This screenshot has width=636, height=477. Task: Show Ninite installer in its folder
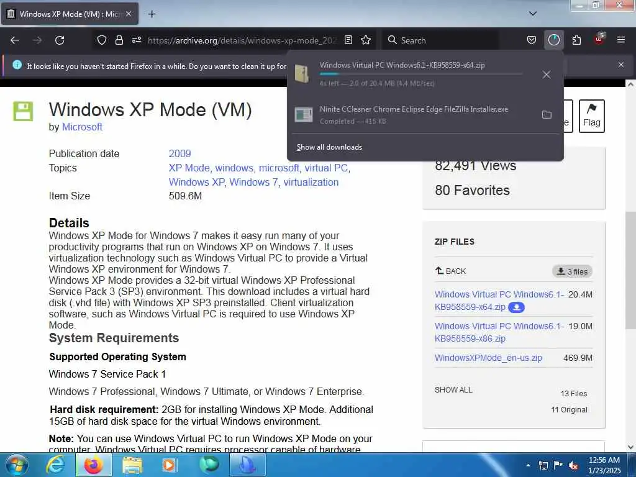click(547, 115)
